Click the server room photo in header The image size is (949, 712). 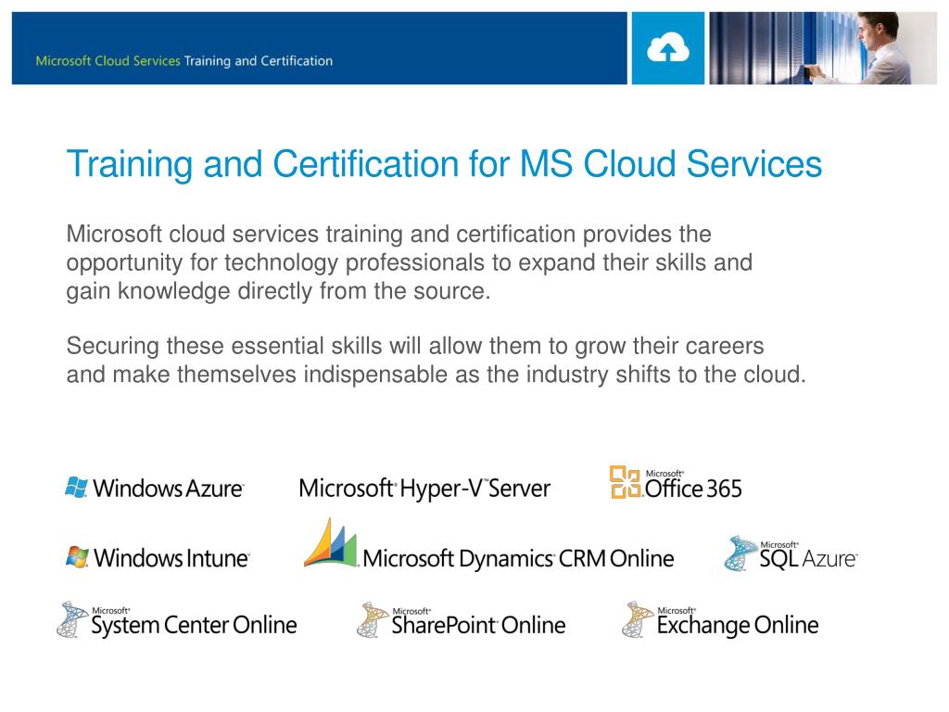pyautogui.click(x=823, y=48)
